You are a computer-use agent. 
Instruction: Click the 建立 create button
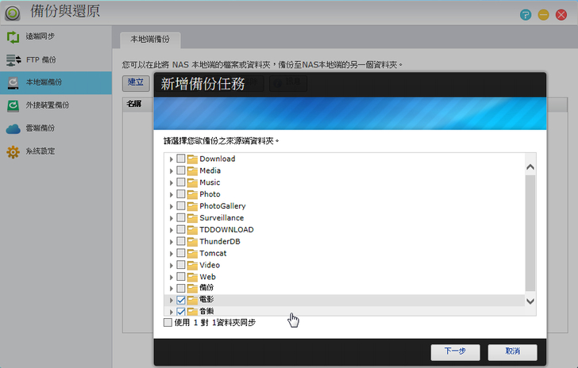[136, 83]
